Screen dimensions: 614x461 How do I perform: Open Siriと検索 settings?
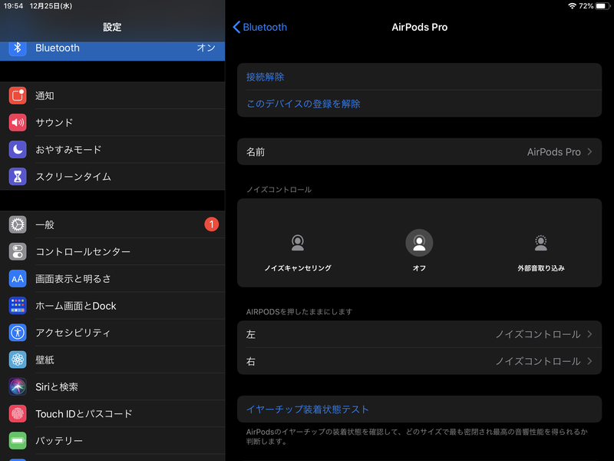pos(112,387)
